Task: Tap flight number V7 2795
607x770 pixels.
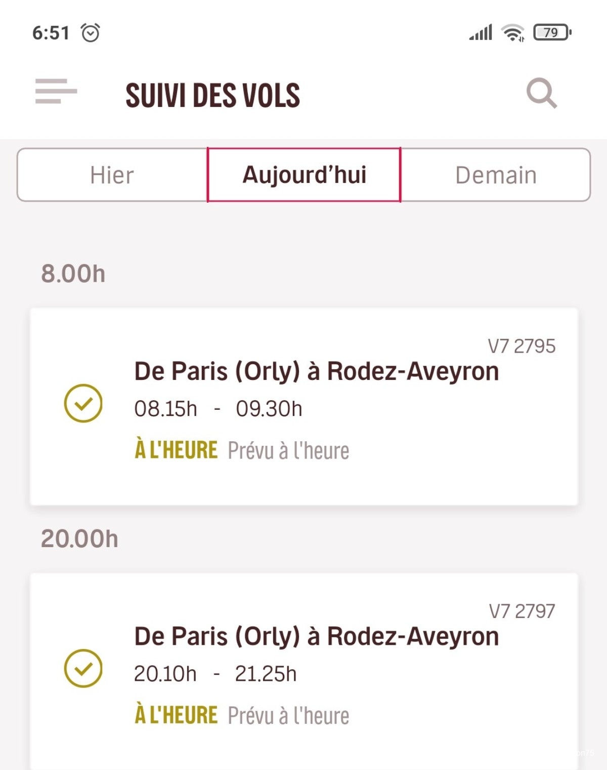Action: (522, 346)
